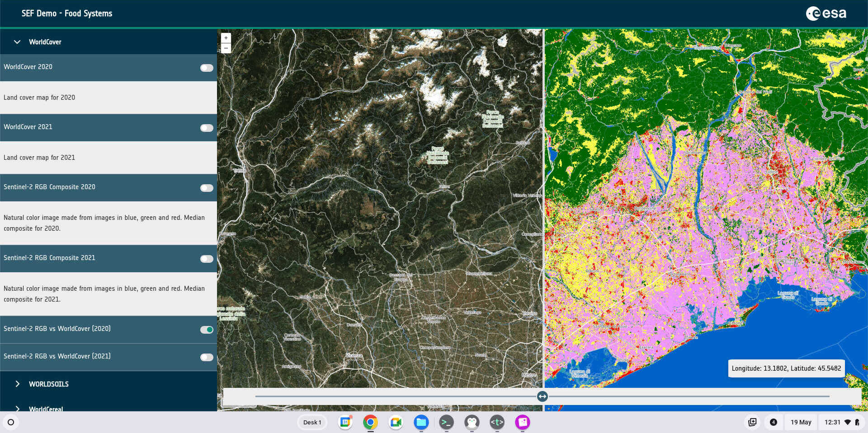Click the map zoom out minus button

coord(226,48)
